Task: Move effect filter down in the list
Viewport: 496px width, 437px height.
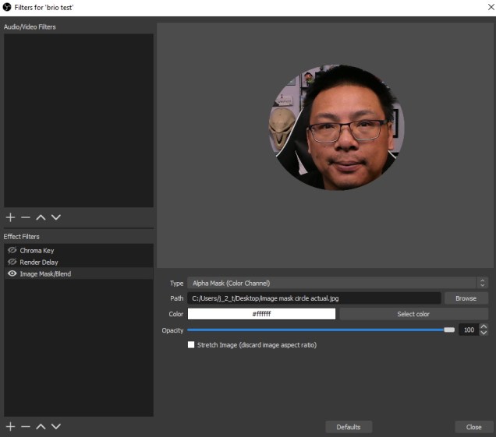Action: (55, 426)
